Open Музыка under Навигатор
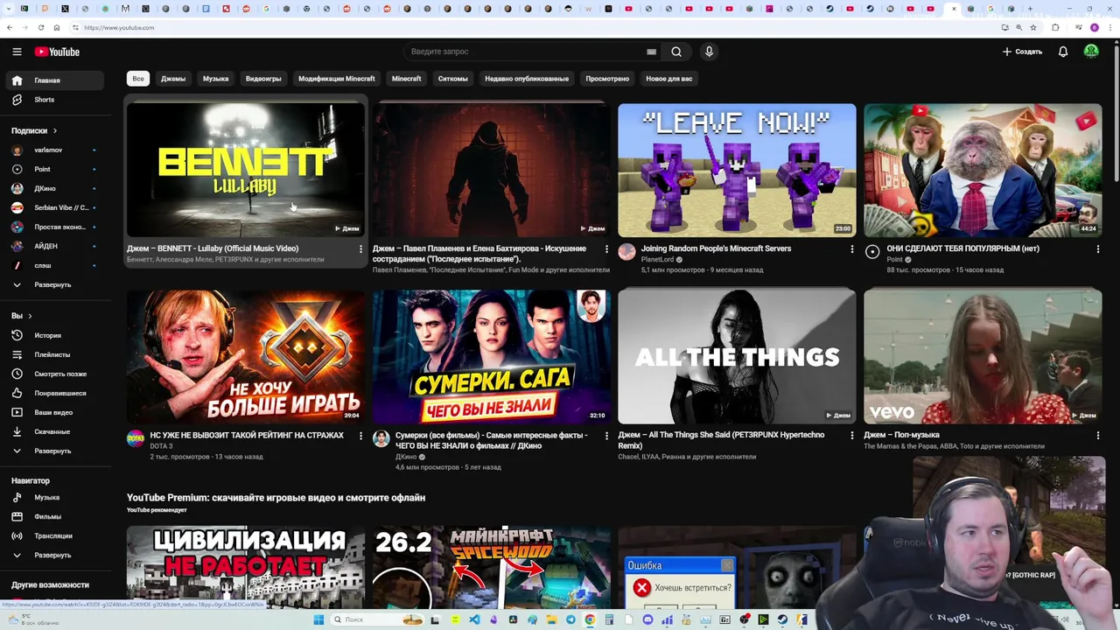The image size is (1120, 630). tap(55, 497)
